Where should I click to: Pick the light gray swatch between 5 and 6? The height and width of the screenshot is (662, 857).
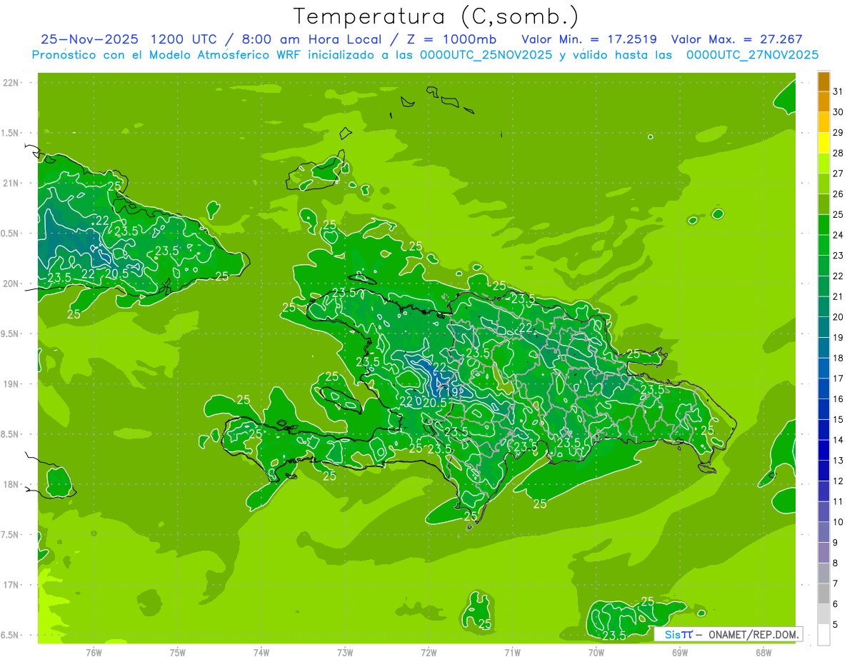tap(823, 614)
